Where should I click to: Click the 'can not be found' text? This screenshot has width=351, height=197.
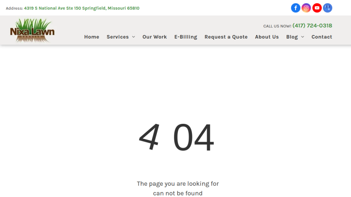click(x=178, y=193)
